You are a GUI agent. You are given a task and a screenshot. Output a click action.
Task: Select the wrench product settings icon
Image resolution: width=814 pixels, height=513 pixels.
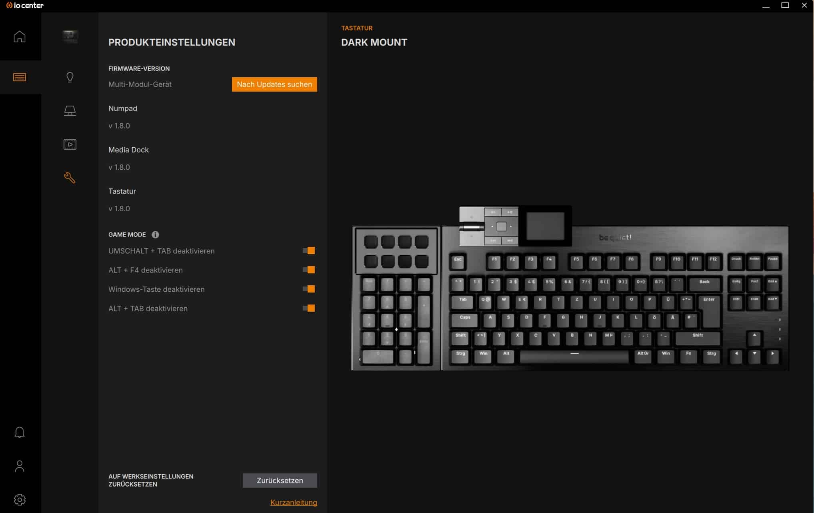tap(70, 178)
